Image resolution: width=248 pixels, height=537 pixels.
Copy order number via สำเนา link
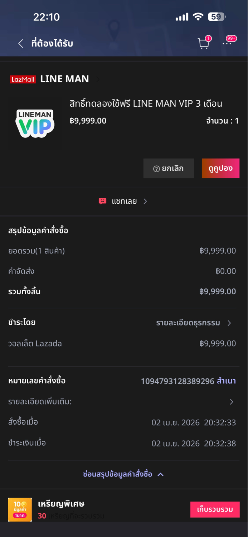226,381
